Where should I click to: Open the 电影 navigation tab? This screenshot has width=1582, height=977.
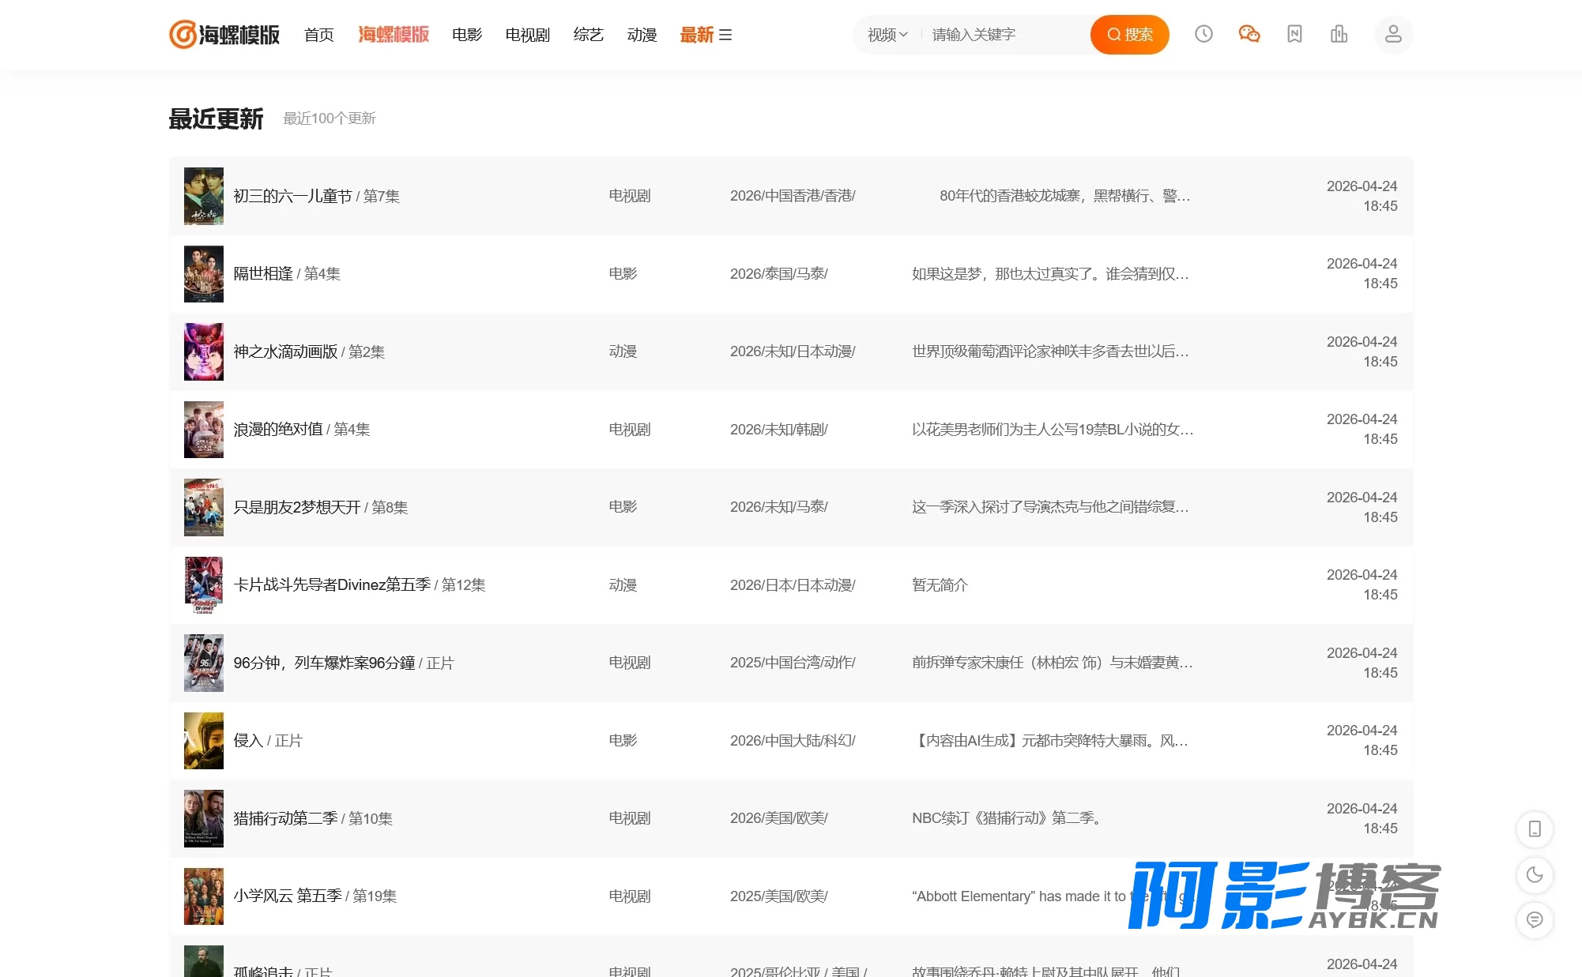[467, 35]
